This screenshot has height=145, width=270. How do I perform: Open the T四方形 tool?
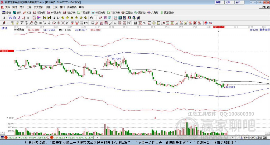[84, 13]
